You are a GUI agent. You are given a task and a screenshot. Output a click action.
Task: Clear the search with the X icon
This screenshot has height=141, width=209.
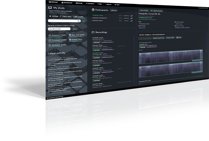84,21
